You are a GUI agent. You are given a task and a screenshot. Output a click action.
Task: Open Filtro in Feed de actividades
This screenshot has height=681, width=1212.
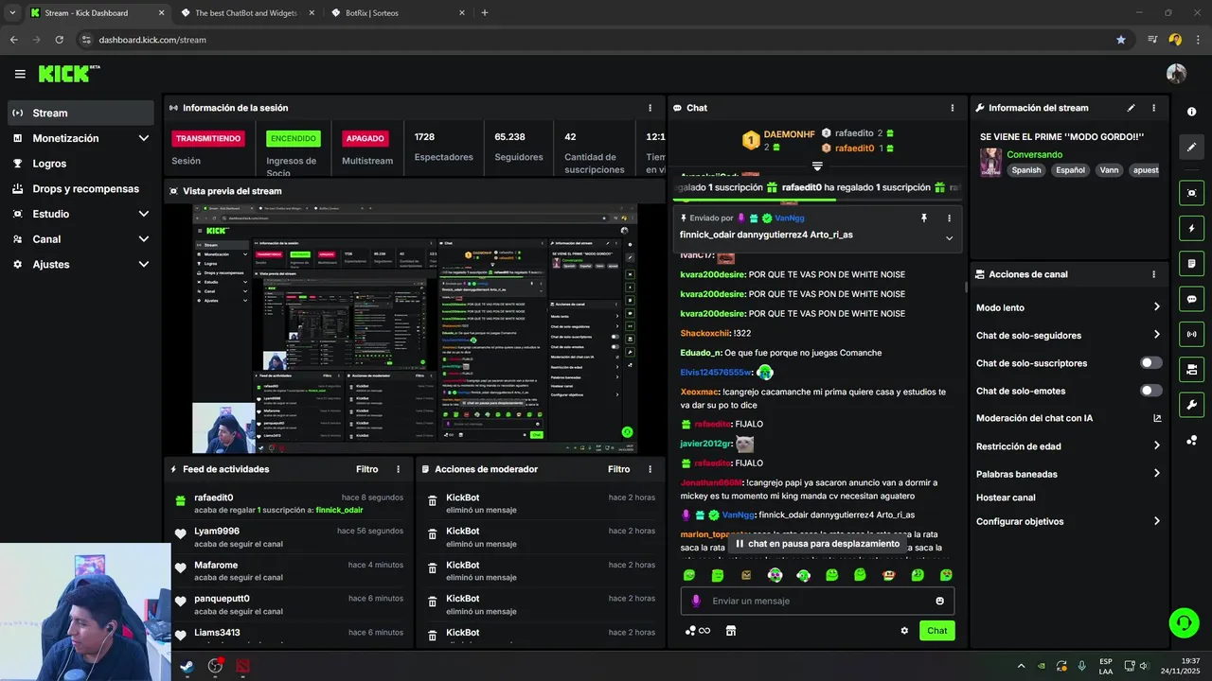(367, 469)
